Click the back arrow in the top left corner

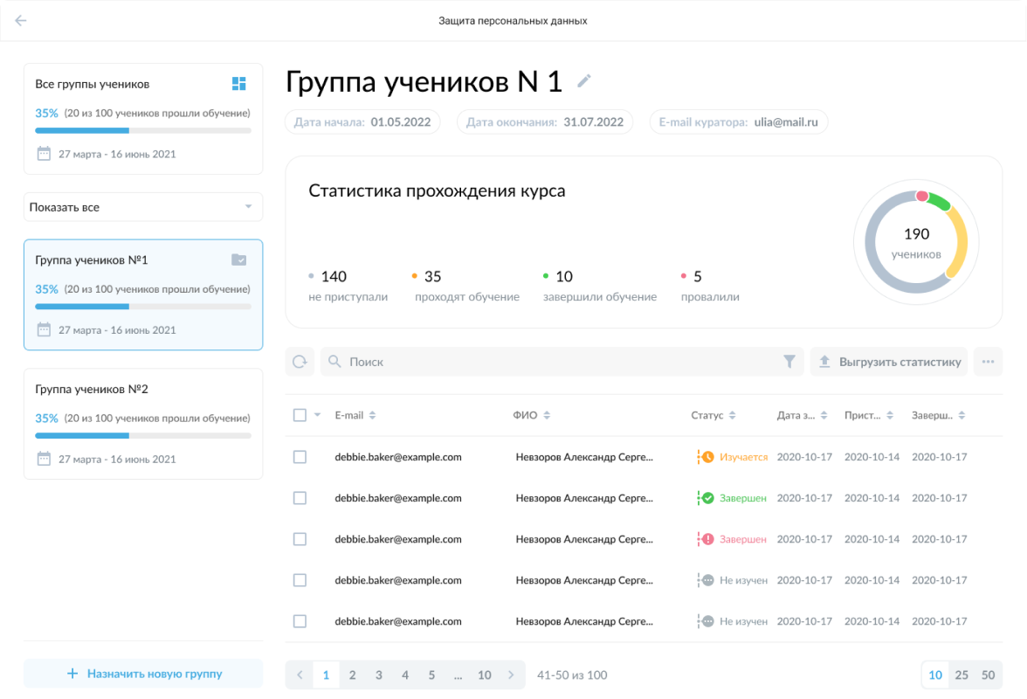[x=20, y=20]
